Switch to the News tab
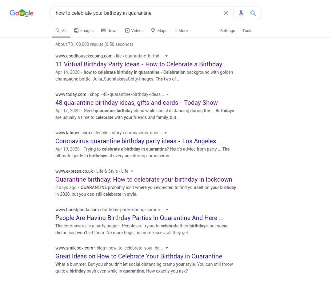Image resolution: width=332 pixels, height=283 pixels. click(x=109, y=30)
